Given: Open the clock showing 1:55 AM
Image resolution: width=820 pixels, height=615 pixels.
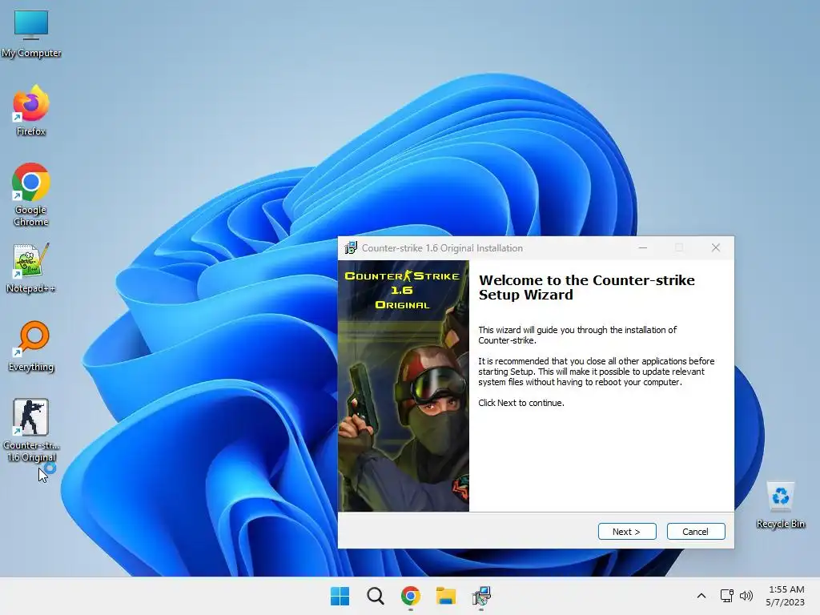Looking at the screenshot, I should click(786, 596).
